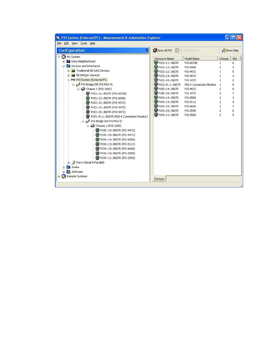This screenshot has height=344, width=267.
Task: Open the Help menu
Action: 92,43
